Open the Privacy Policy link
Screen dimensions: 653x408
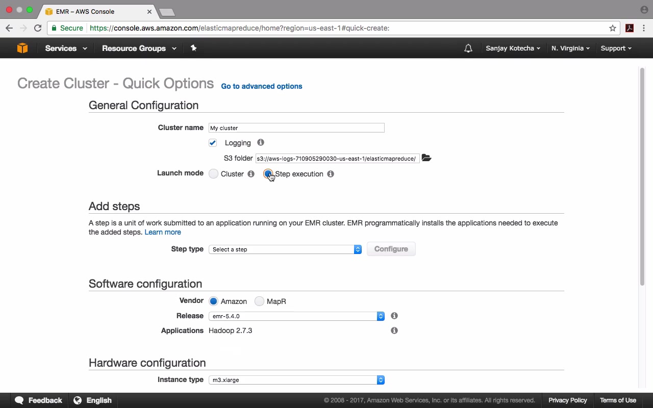click(x=568, y=400)
